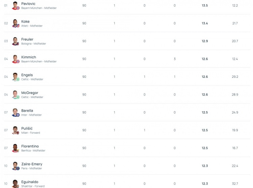Viewport: 253px width, 188px height.
Task: Select Barella's Inter avatar
Action: (x=16, y=113)
